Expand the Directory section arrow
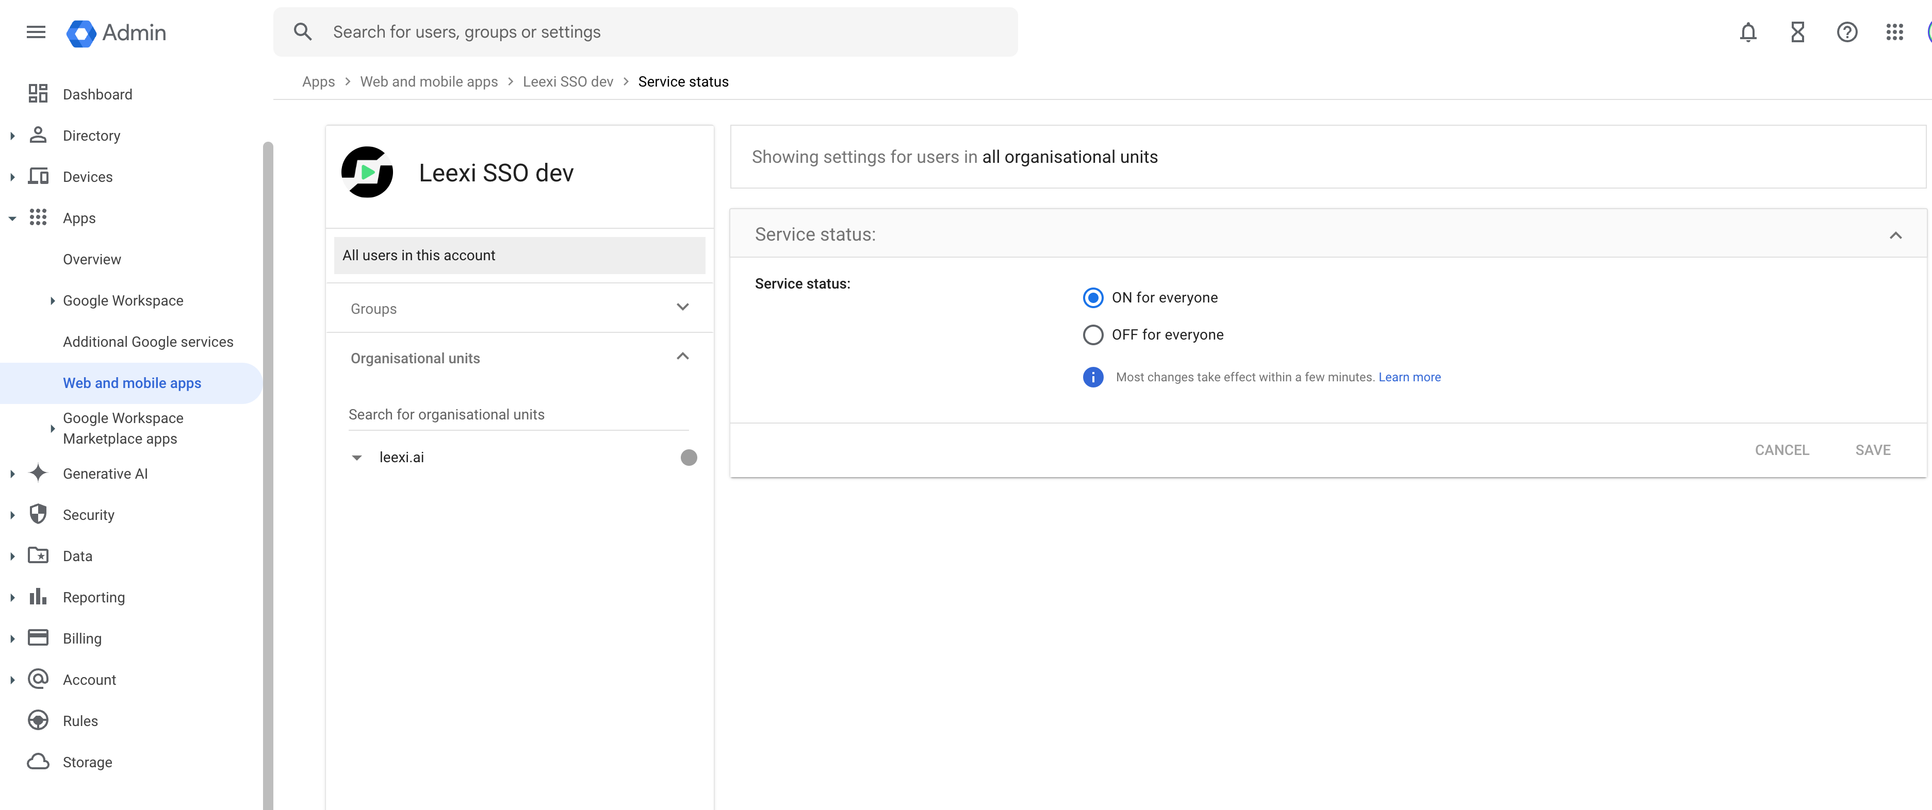 tap(12, 136)
